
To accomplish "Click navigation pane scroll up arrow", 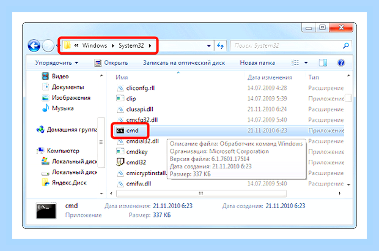I will 101,76.
